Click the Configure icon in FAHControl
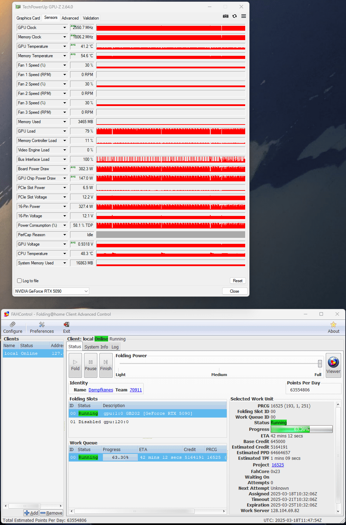Viewport: 346px width, 525px height. [x=13, y=328]
